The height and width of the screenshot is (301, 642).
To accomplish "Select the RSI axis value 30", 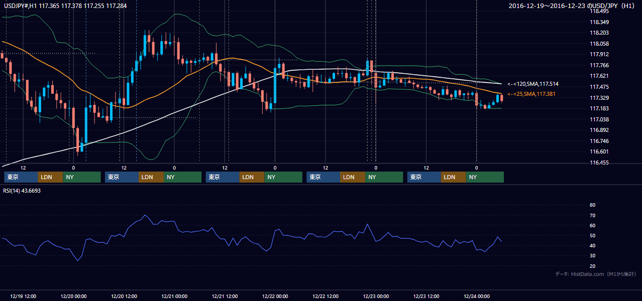I will [592, 255].
